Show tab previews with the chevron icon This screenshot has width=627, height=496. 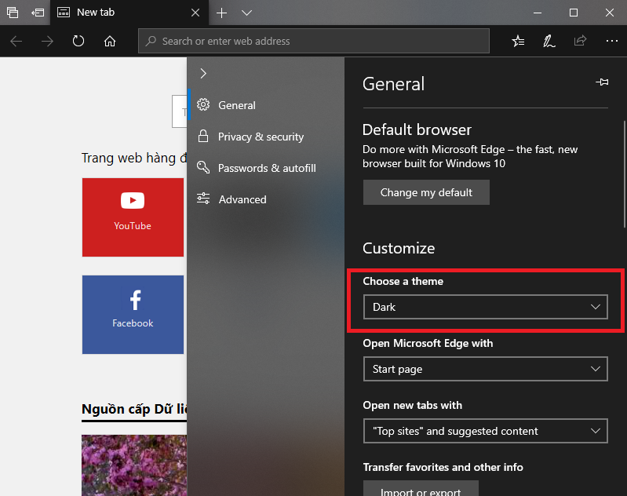246,13
